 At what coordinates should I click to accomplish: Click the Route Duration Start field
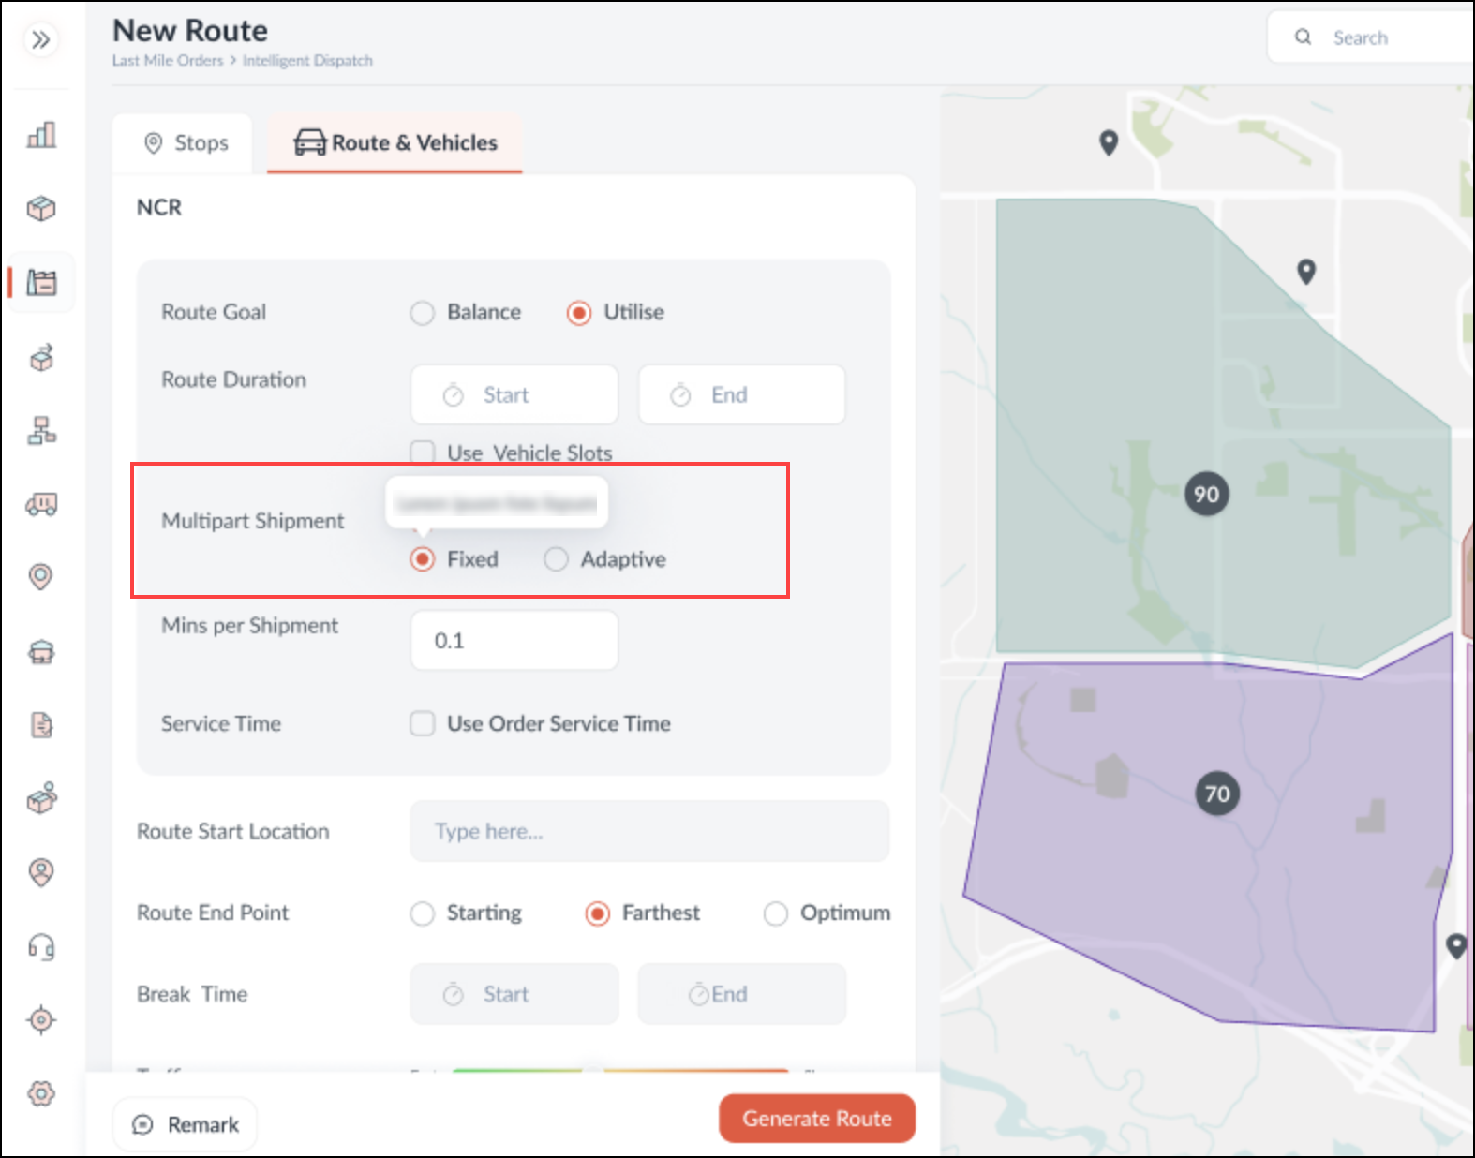pos(514,394)
